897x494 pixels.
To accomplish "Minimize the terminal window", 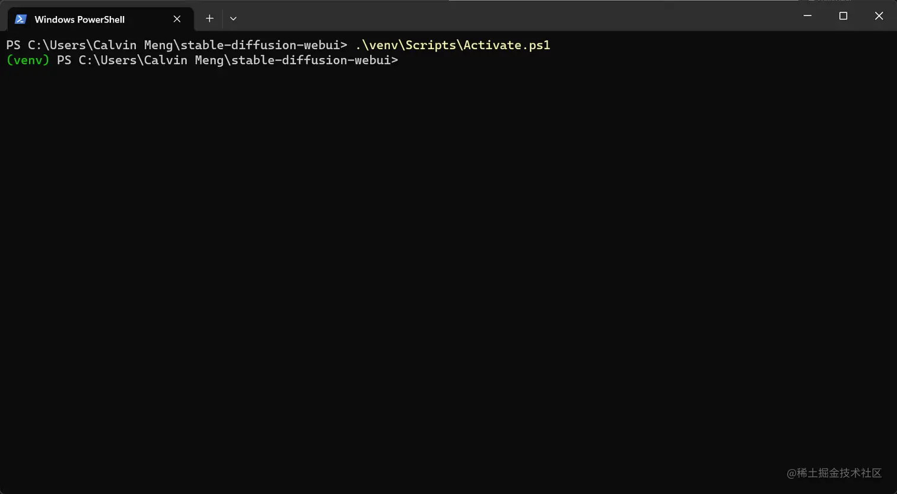I will (x=807, y=16).
